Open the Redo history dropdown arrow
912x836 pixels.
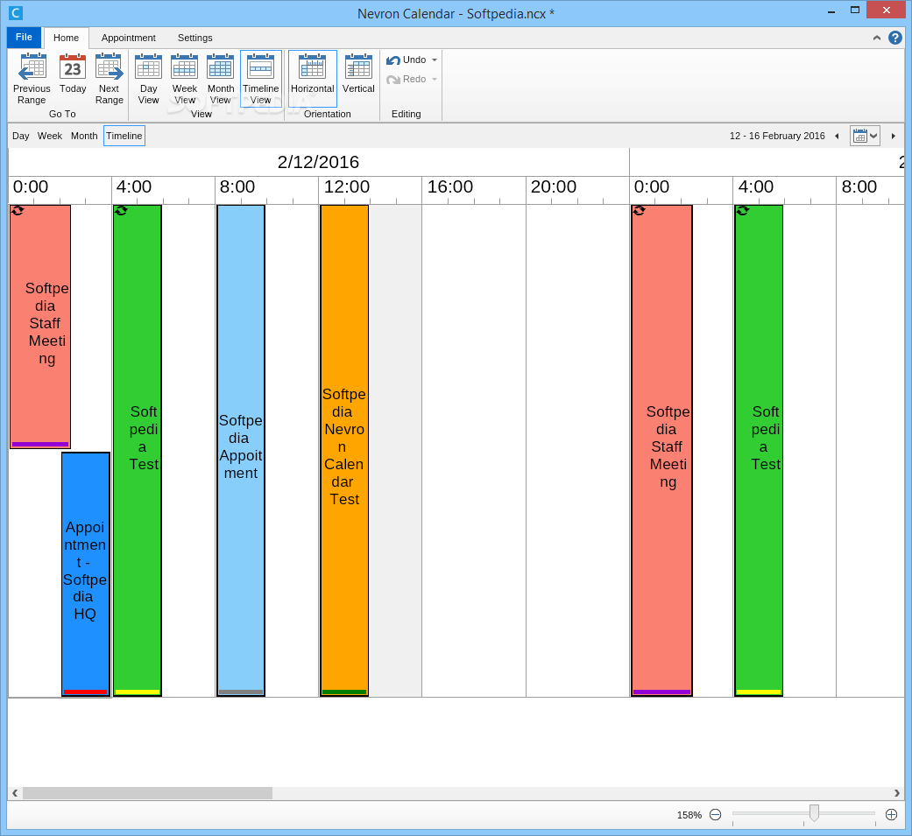coord(435,79)
